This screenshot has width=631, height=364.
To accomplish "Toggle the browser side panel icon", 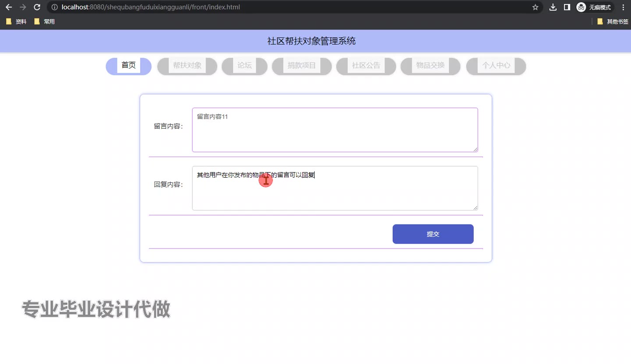I will coord(567,7).
